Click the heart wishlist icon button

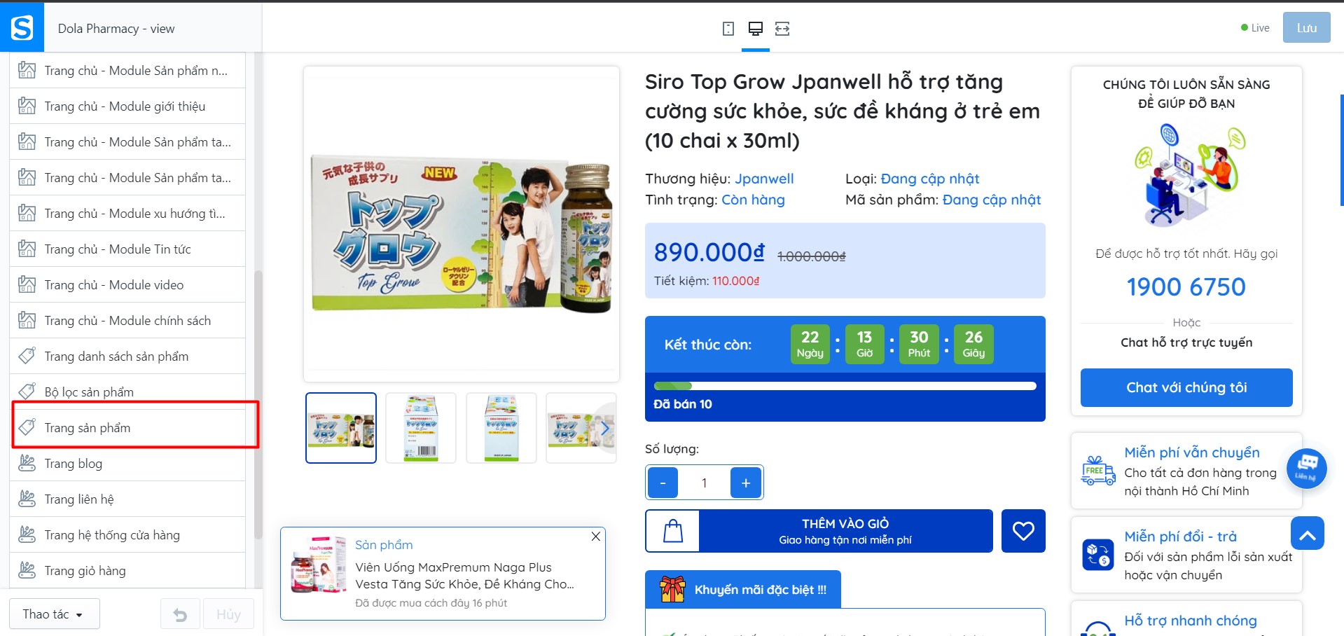(x=1023, y=531)
